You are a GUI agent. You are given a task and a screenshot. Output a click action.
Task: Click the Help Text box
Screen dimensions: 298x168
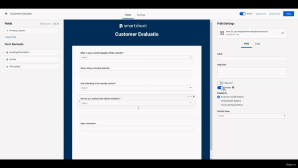point(252,73)
